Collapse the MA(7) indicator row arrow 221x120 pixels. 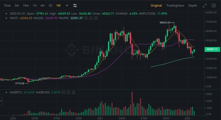click(6, 18)
